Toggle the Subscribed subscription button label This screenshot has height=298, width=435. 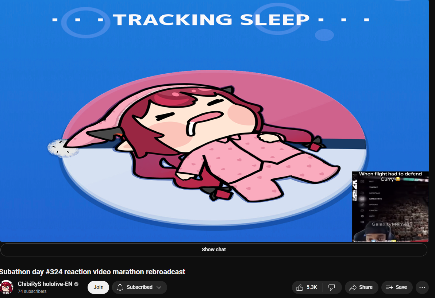click(x=139, y=287)
